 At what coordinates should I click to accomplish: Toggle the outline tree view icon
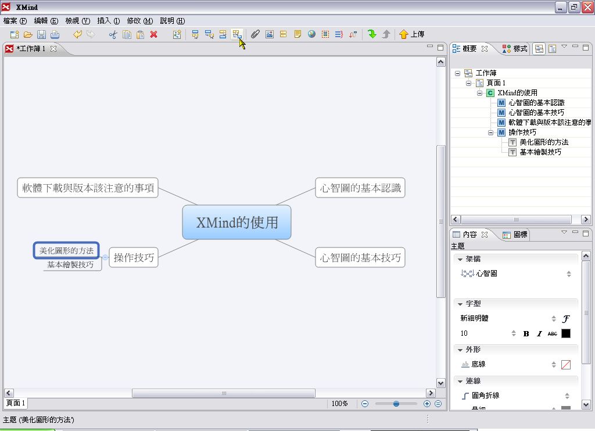point(539,49)
